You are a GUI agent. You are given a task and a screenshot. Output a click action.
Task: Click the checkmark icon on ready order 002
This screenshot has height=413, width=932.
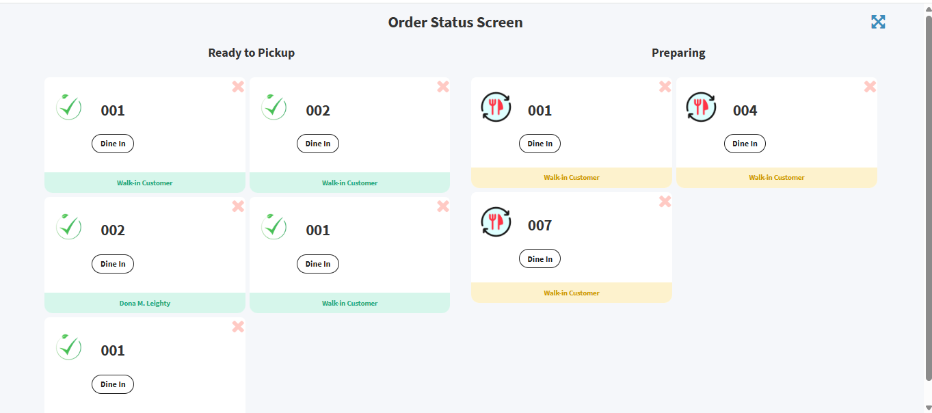coord(274,107)
